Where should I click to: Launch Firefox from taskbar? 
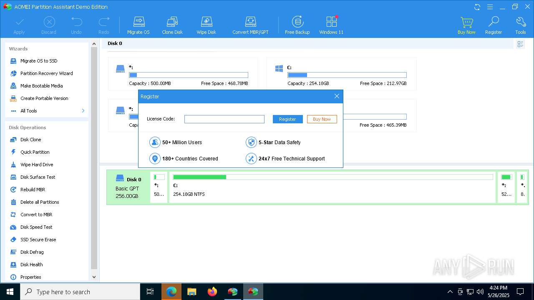coord(212,292)
